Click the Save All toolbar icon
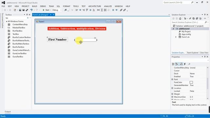Screen dimensions: 210x118 pos(27,10)
